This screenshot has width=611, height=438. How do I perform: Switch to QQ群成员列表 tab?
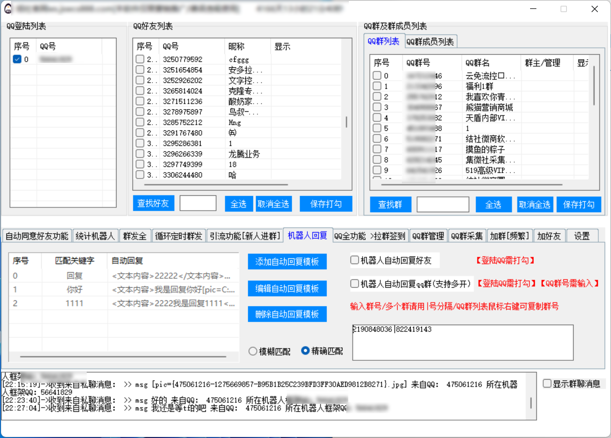[x=430, y=41]
